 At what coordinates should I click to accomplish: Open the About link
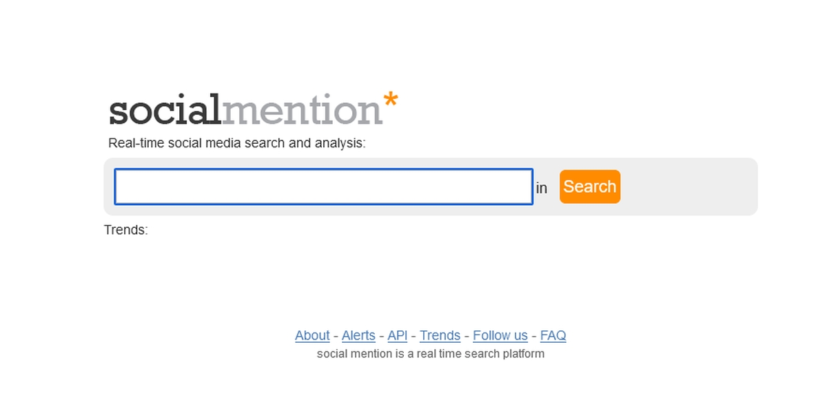pyautogui.click(x=312, y=335)
